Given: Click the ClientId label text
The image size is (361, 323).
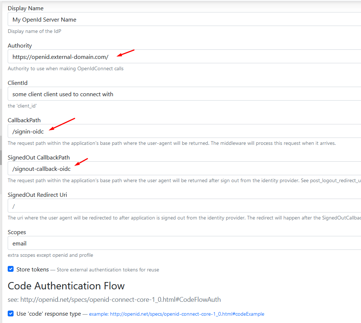Looking at the screenshot, I should (18, 83).
